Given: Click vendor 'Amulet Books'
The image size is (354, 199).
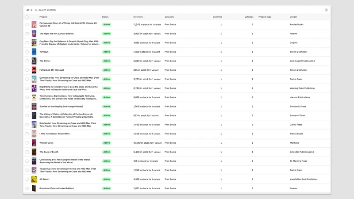Looking at the screenshot, I should (x=296, y=25).
